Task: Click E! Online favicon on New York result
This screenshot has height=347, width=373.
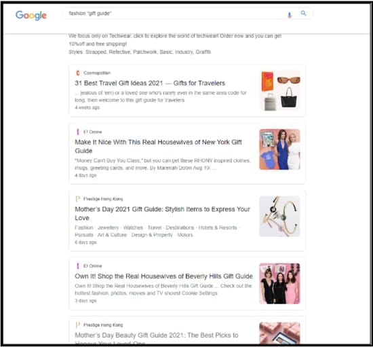Action: [x=78, y=132]
